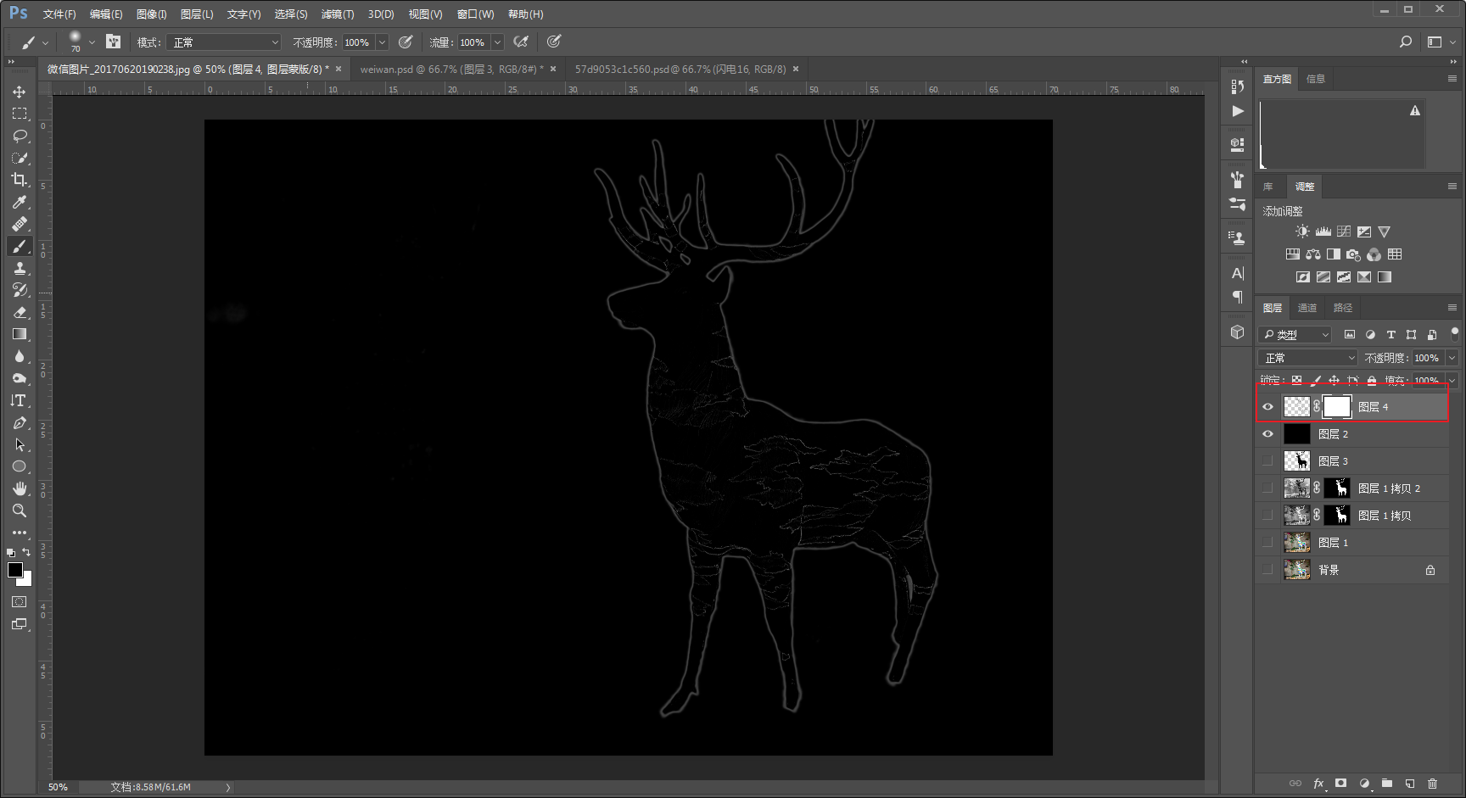Toggle brush panel icon in options bar
This screenshot has width=1466, height=798.
[x=114, y=42]
